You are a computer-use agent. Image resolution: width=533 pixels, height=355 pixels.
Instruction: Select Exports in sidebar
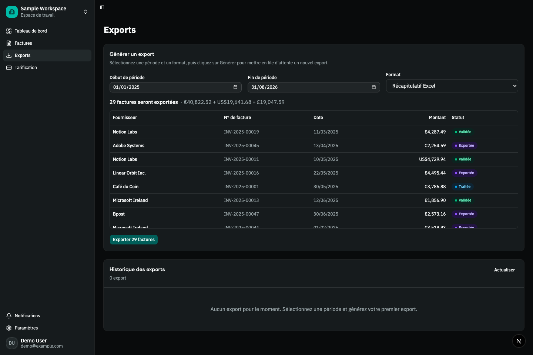(47, 55)
